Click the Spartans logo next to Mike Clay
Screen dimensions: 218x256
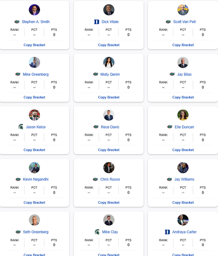[97, 232]
